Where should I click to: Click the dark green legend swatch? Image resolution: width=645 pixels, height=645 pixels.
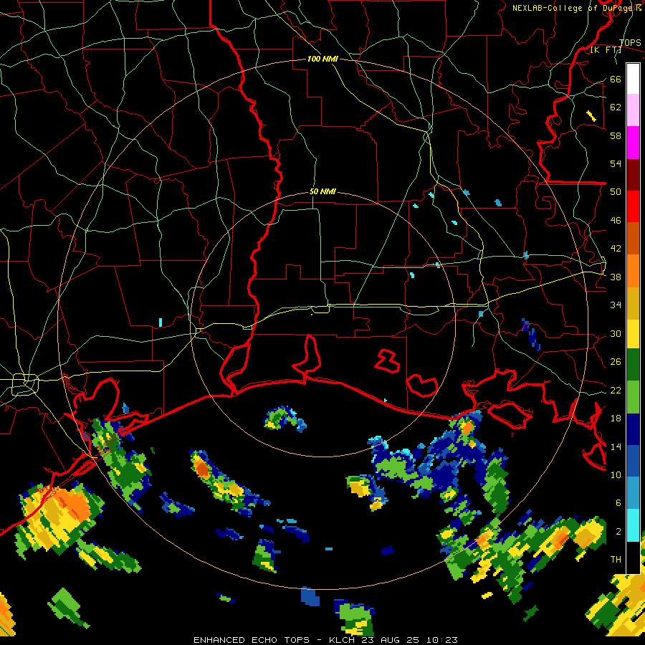tap(633, 365)
